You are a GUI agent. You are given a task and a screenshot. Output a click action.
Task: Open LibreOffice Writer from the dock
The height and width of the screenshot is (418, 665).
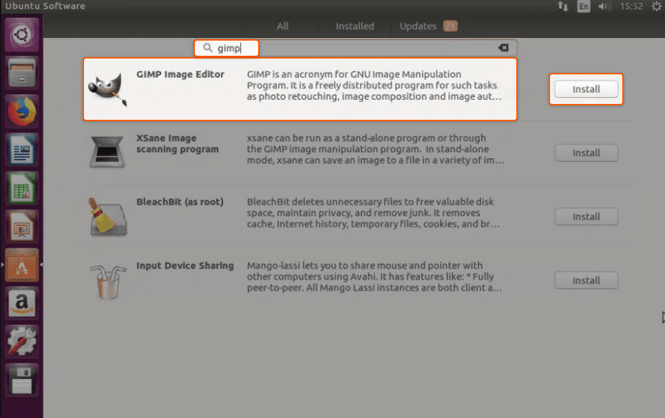click(x=21, y=150)
